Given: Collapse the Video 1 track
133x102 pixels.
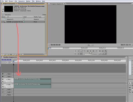Looking at the screenshot, I should (6, 79).
